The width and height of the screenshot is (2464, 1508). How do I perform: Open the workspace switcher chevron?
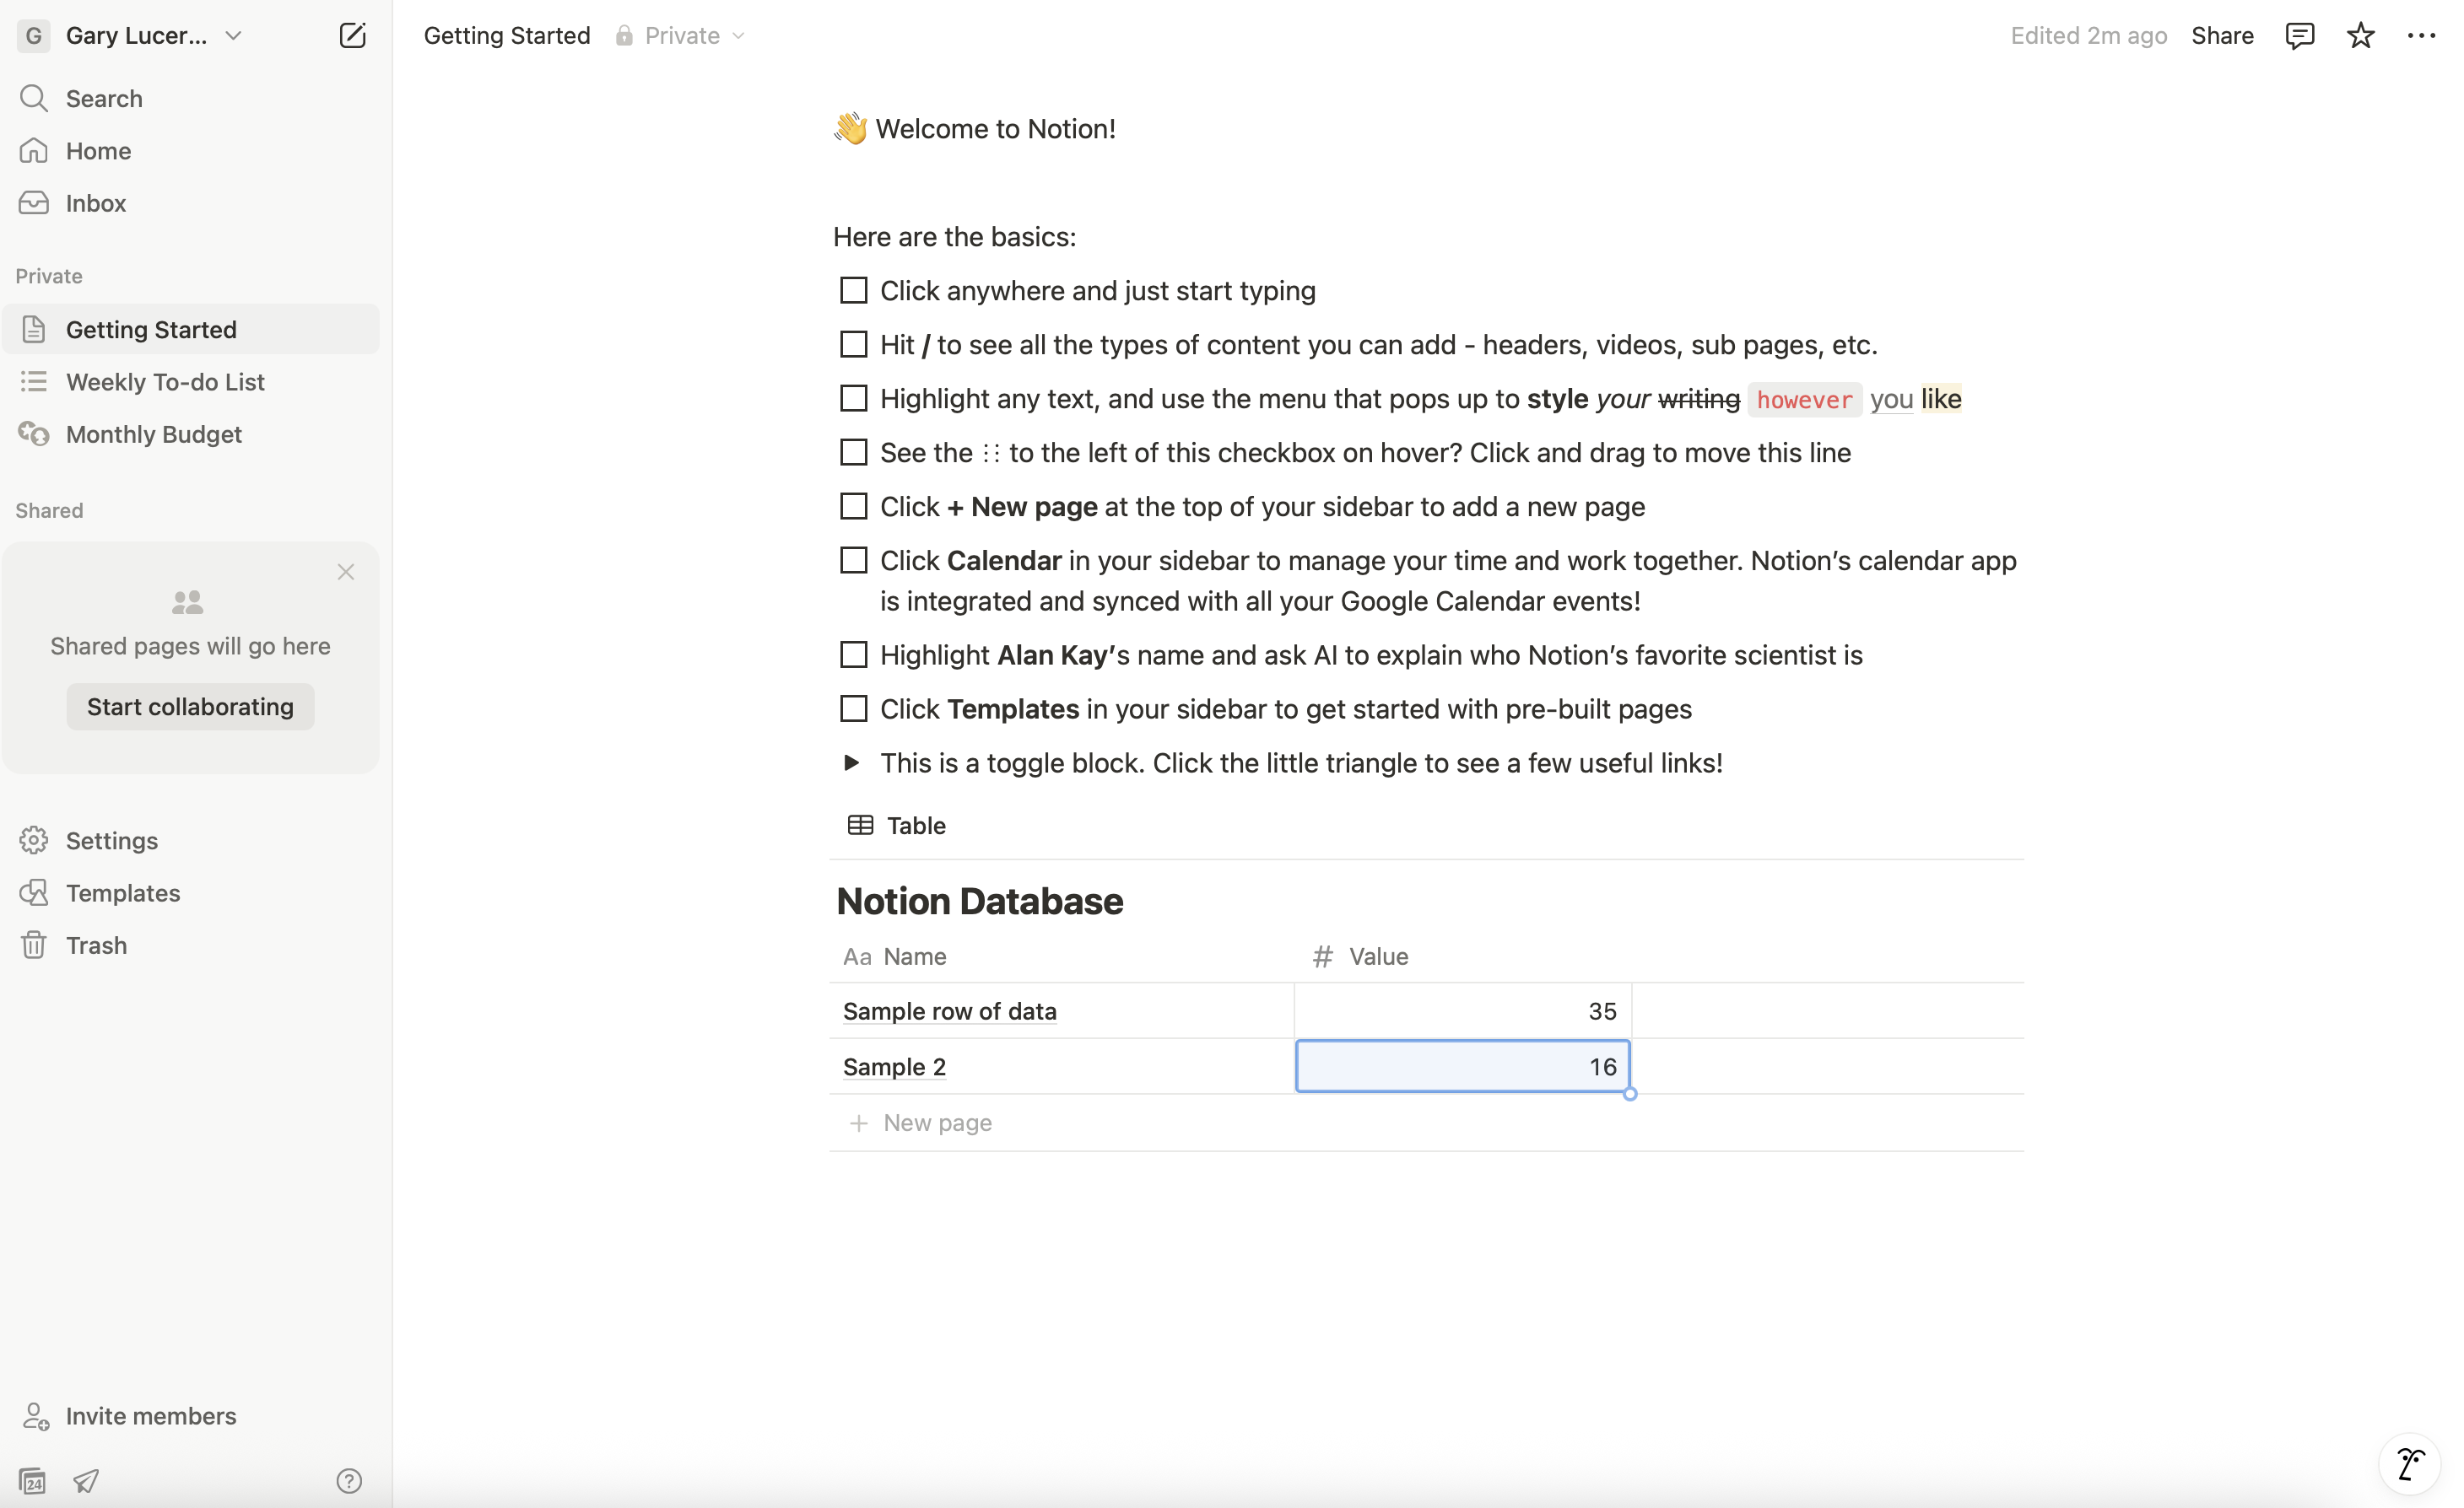pyautogui.click(x=233, y=36)
